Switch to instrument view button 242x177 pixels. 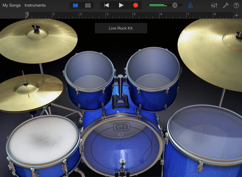[76, 5]
